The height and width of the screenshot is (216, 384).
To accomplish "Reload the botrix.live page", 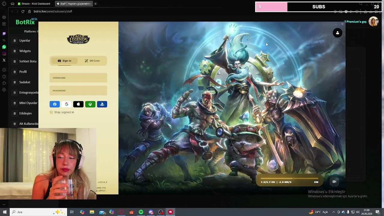I will tap(23, 11).
